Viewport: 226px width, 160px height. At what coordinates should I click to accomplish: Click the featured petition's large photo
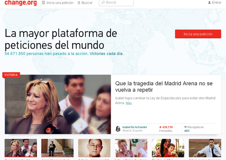pos(58,104)
